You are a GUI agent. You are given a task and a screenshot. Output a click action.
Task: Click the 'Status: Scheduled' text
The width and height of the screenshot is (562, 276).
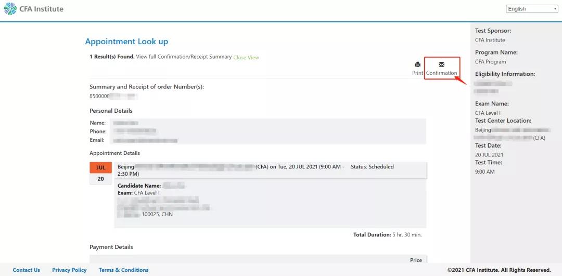372,166
